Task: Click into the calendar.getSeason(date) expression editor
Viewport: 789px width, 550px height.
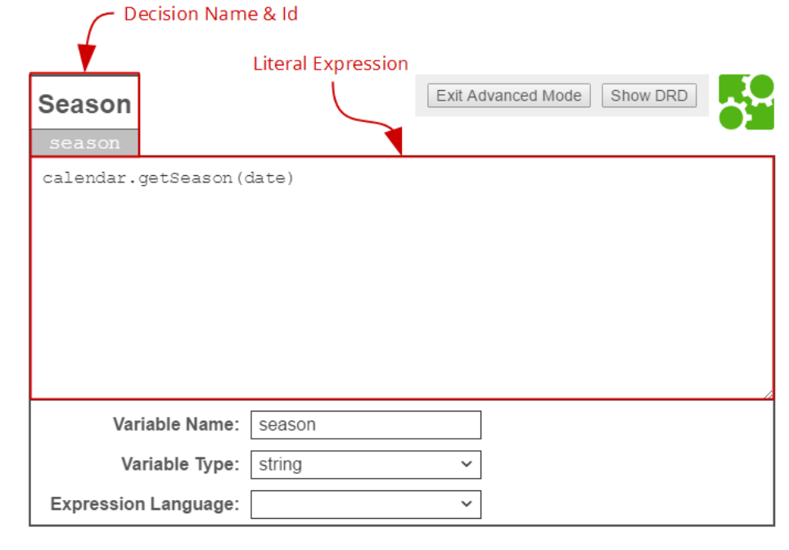Action: [402, 278]
